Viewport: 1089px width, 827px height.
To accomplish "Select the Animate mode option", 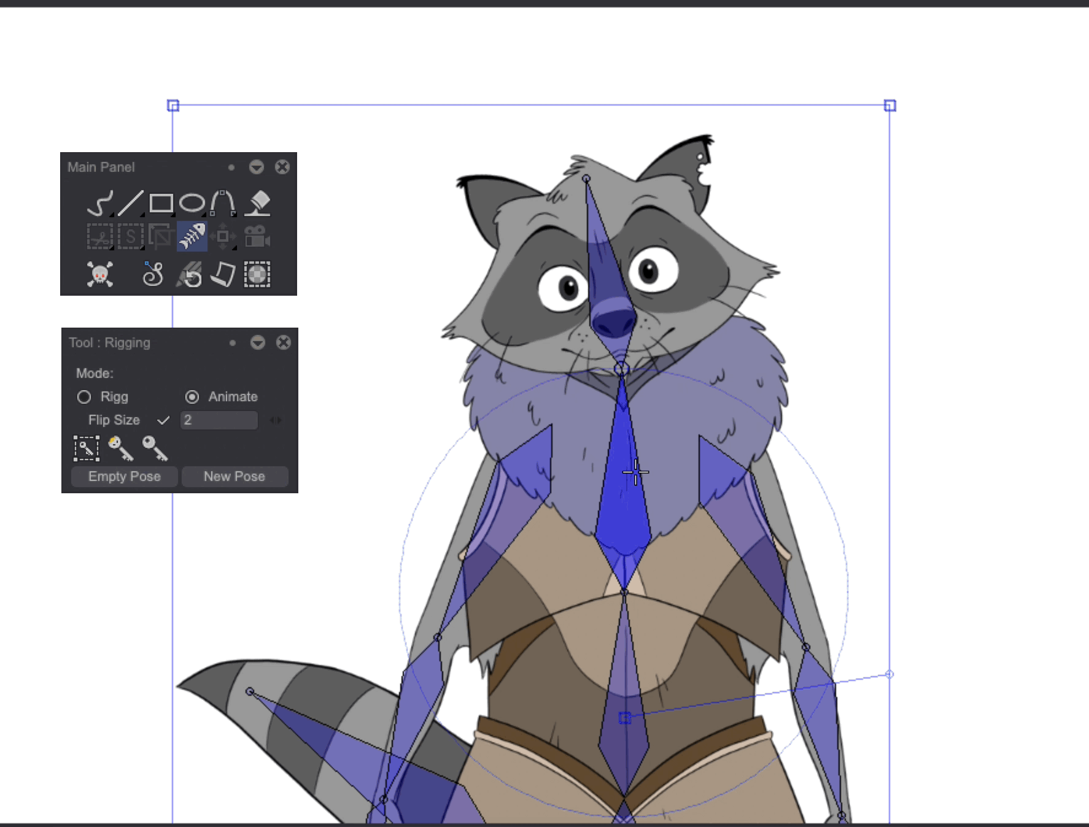I will tap(192, 396).
